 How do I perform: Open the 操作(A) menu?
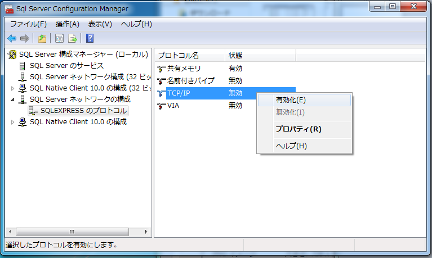(68, 24)
